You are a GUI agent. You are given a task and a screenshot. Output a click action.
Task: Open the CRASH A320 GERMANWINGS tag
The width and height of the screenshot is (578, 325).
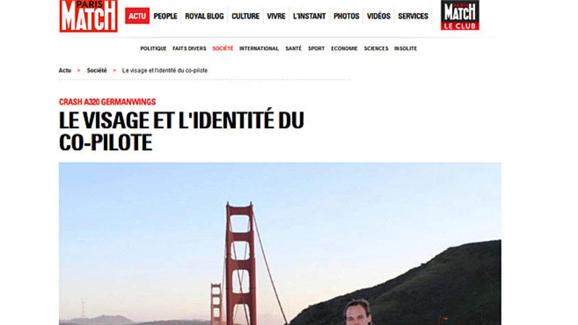107,102
